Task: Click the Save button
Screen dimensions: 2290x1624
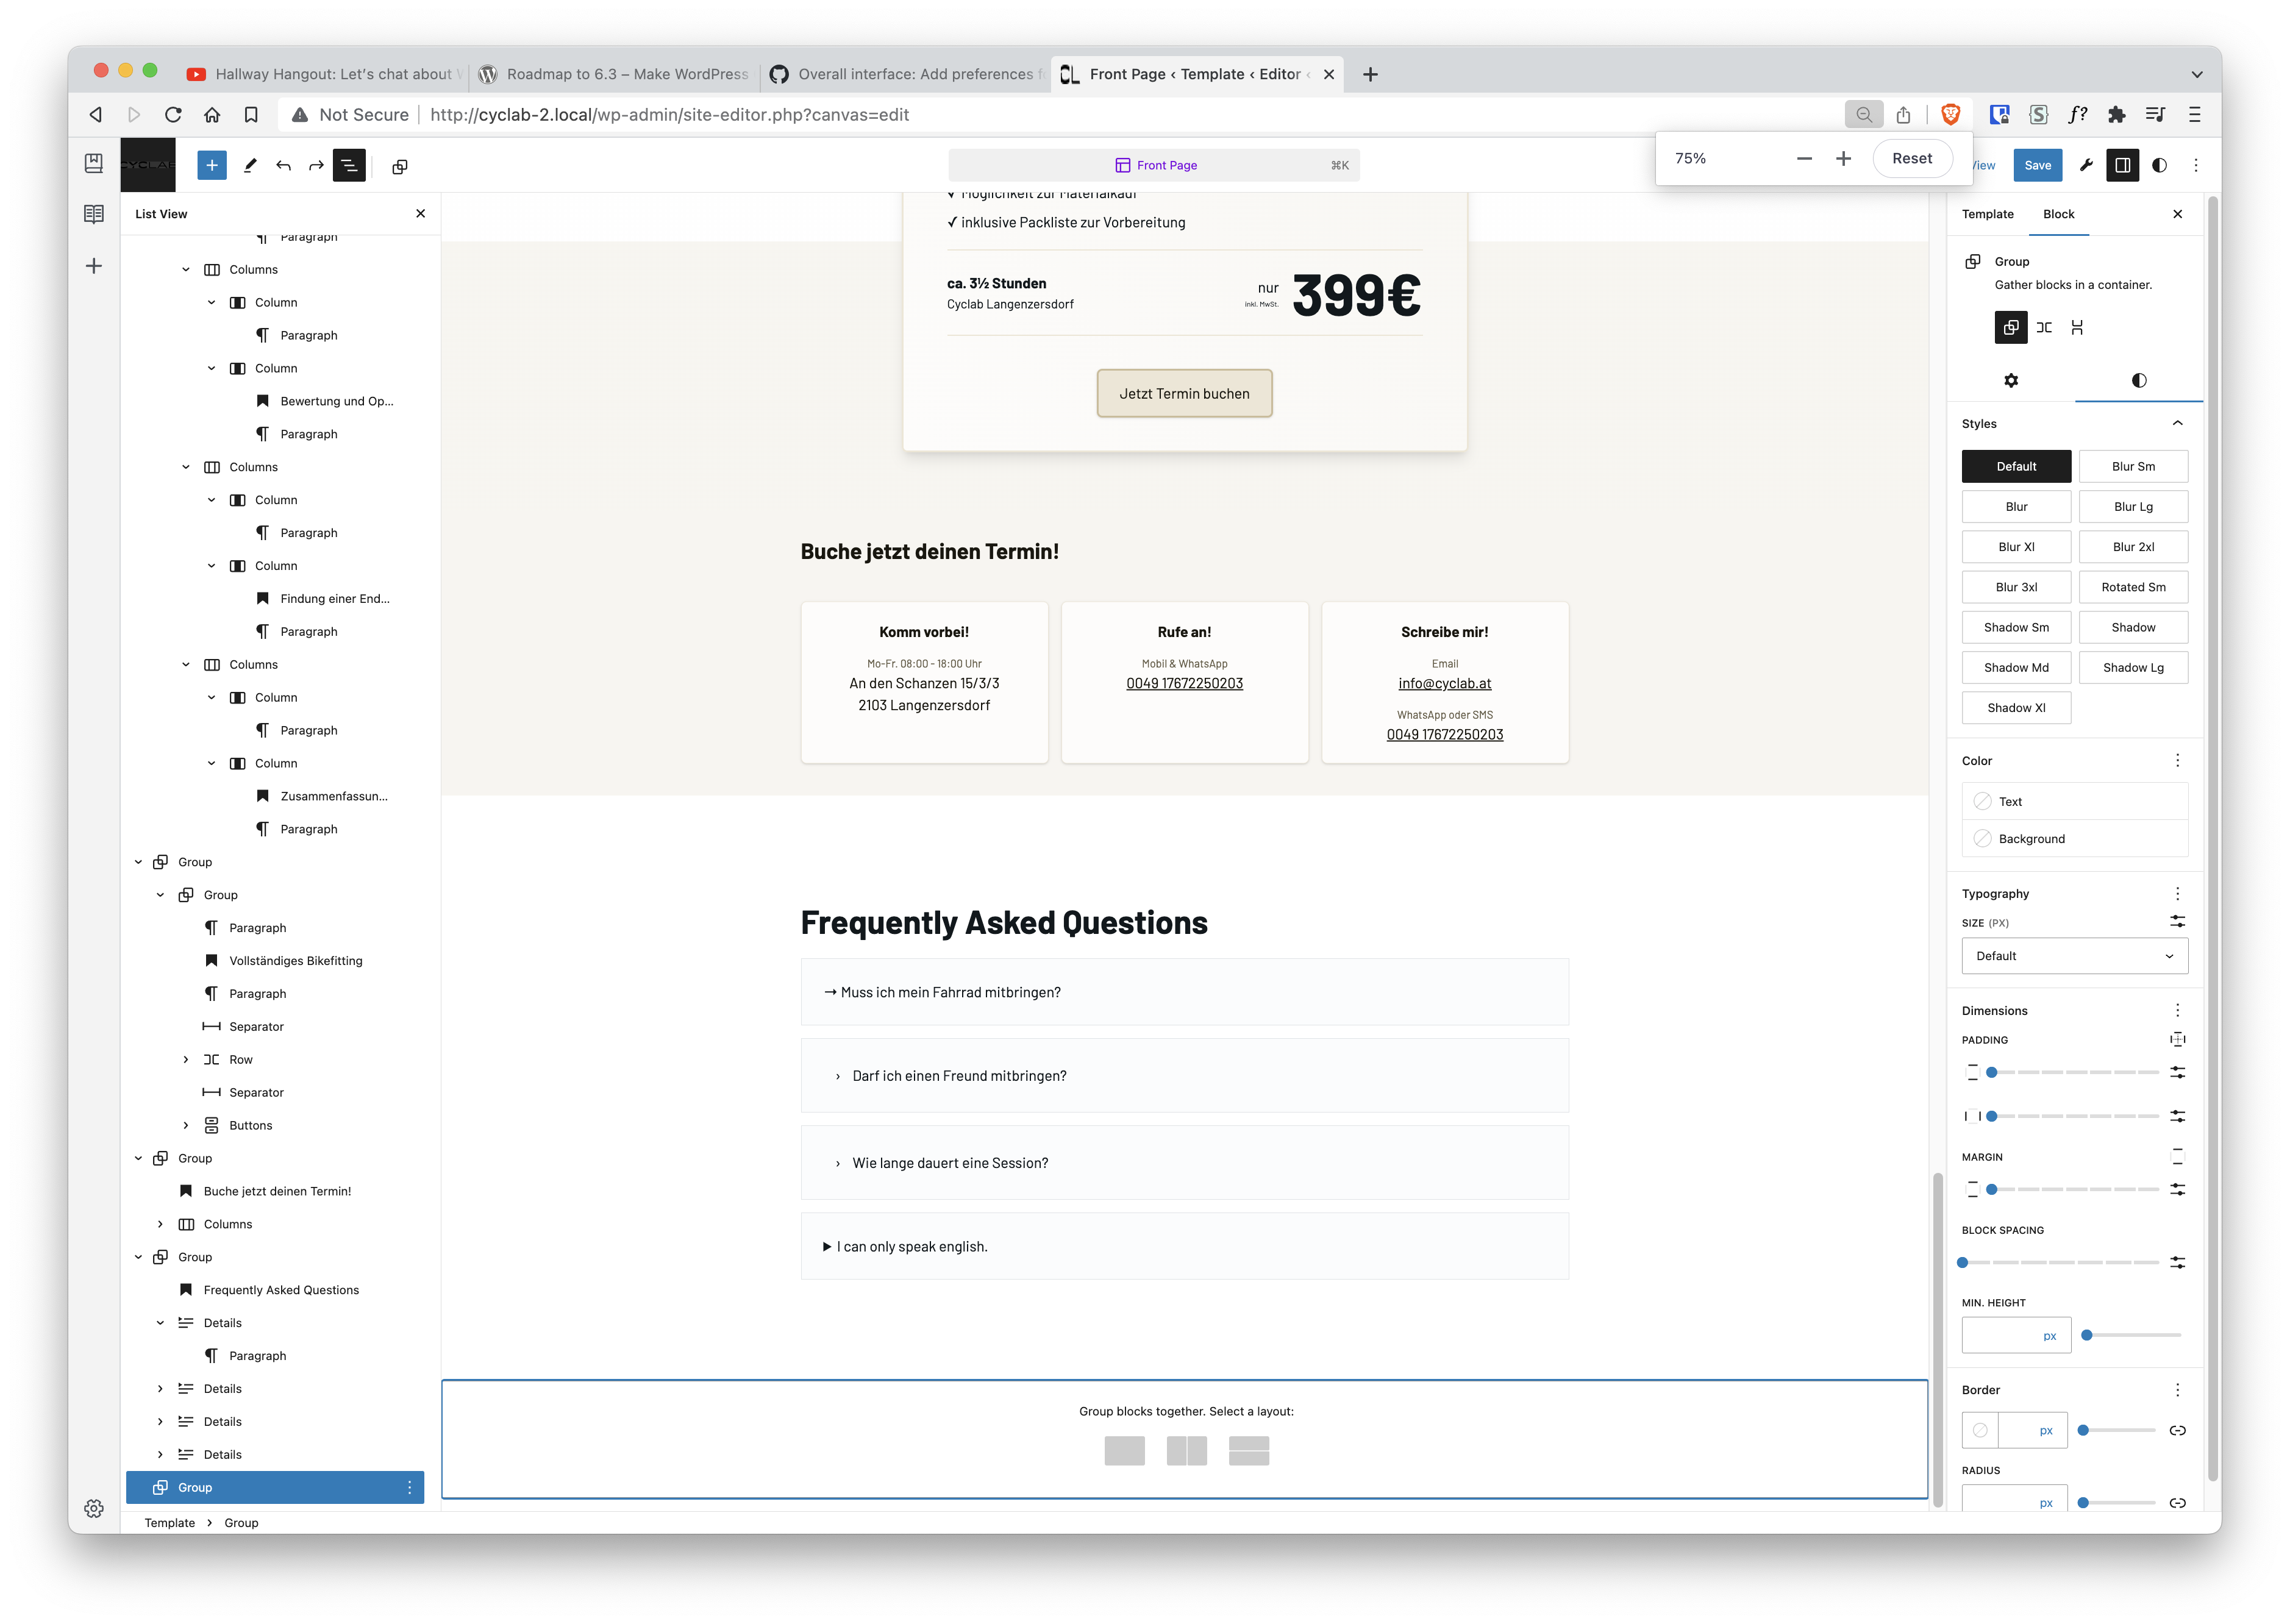Action: (x=2039, y=165)
